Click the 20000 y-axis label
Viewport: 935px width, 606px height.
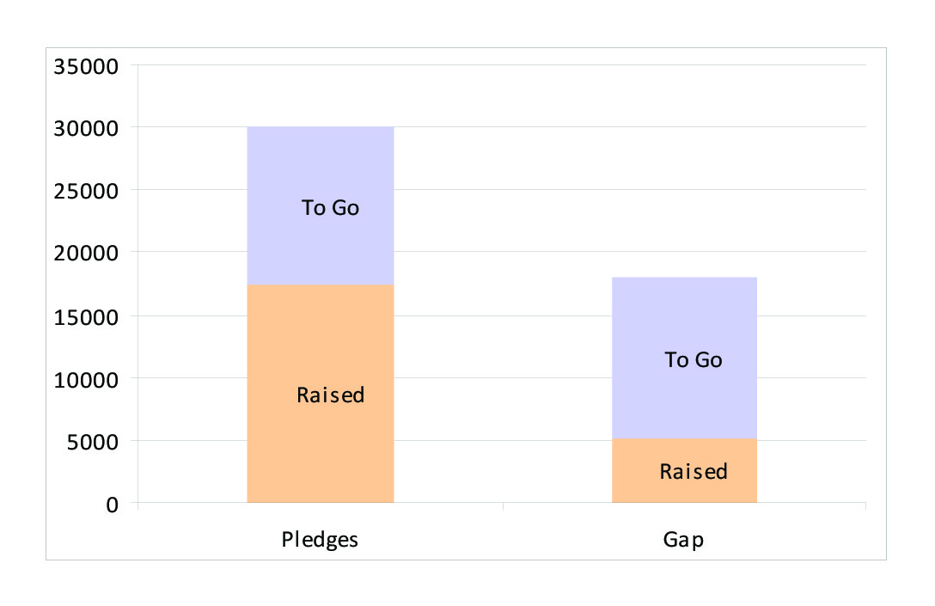point(86,254)
